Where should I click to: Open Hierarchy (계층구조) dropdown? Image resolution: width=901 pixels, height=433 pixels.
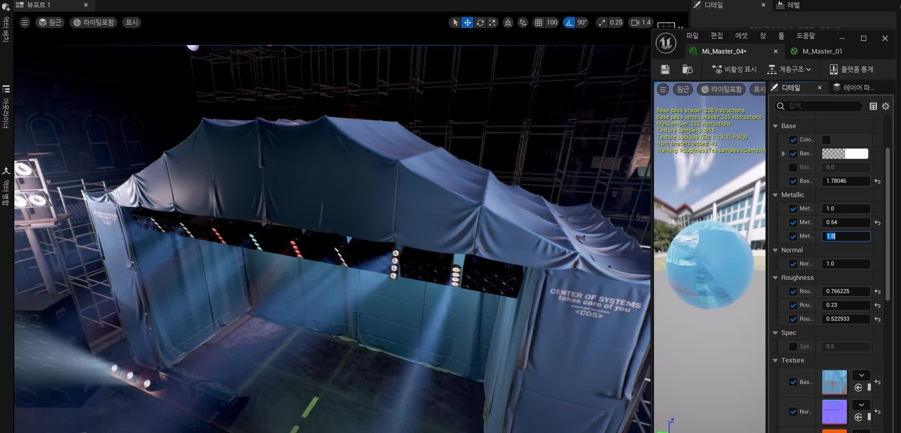pos(789,69)
